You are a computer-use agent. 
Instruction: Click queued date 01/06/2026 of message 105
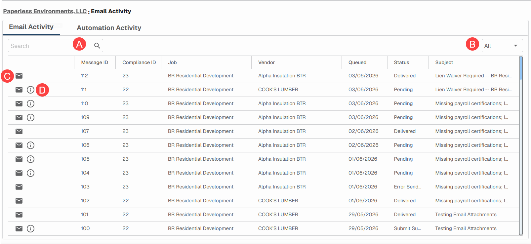363,159
